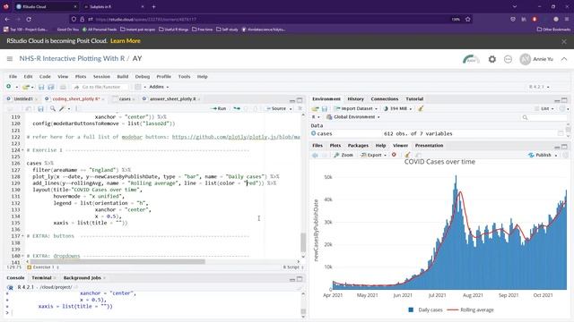Image resolution: width=574 pixels, height=322 pixels.
Task: Click the Learn More link
Action: [x=126, y=41]
